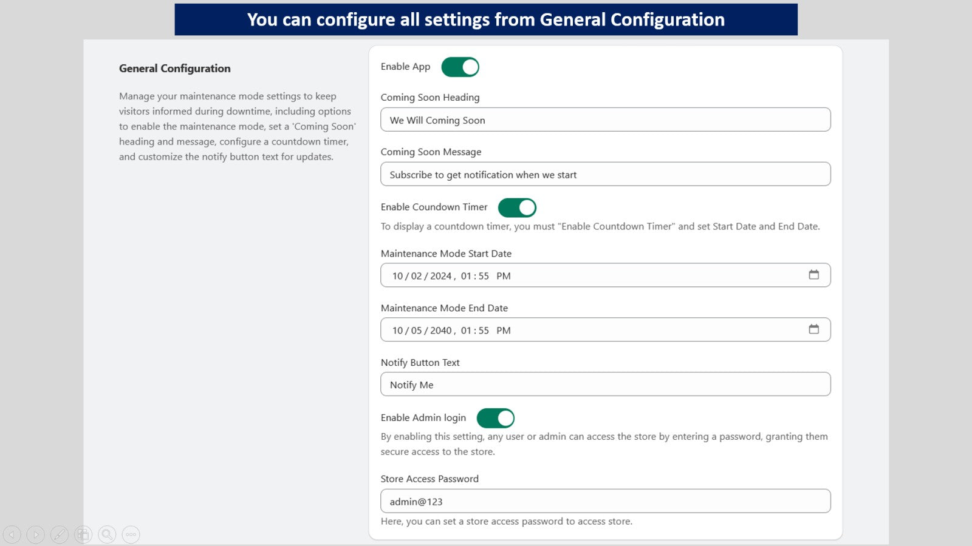Image resolution: width=972 pixels, height=546 pixels.
Task: Turn off Enable Admin login toggle
Action: point(496,418)
